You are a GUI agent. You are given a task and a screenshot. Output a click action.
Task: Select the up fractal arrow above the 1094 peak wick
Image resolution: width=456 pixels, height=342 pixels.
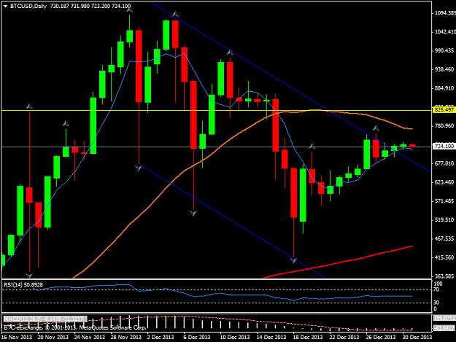(130, 9)
